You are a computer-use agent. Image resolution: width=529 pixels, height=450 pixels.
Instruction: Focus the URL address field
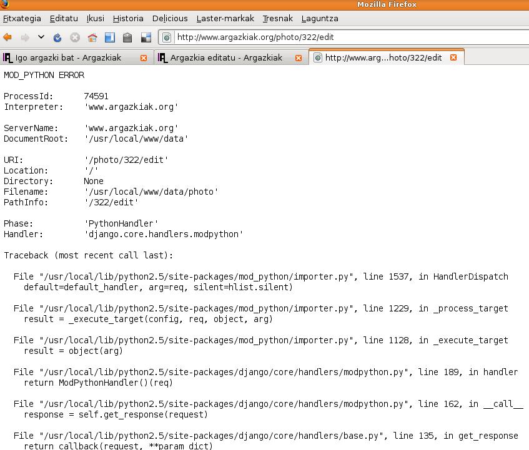[351, 37]
